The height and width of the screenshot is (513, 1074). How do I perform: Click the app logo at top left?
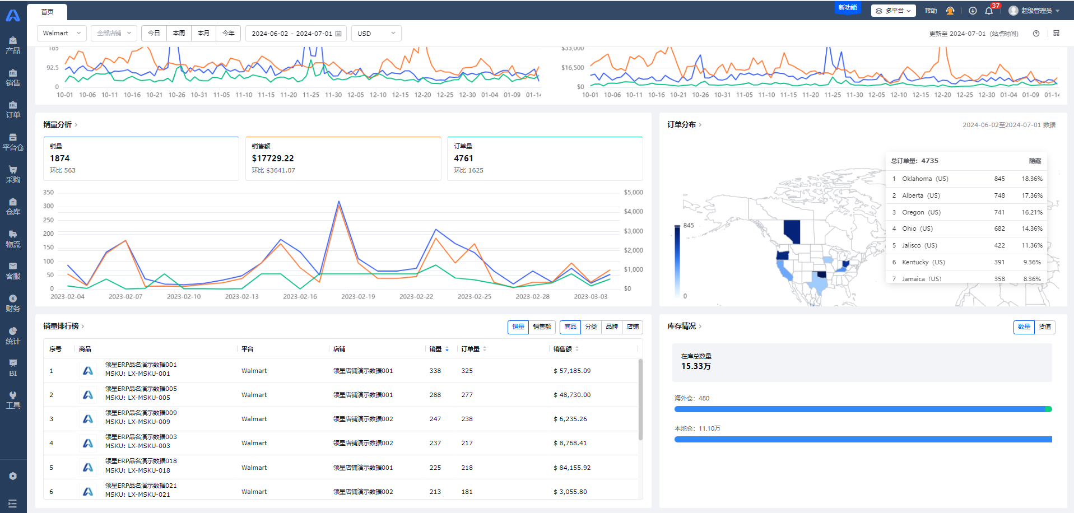tap(13, 15)
